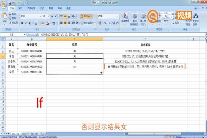This screenshot has width=207, height=138.
Task: Toggle Top Align in the alignment group
Action: 61,16
